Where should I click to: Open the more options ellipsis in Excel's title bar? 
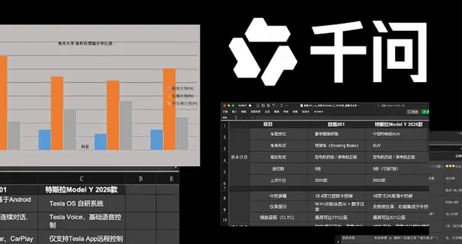[286, 105]
